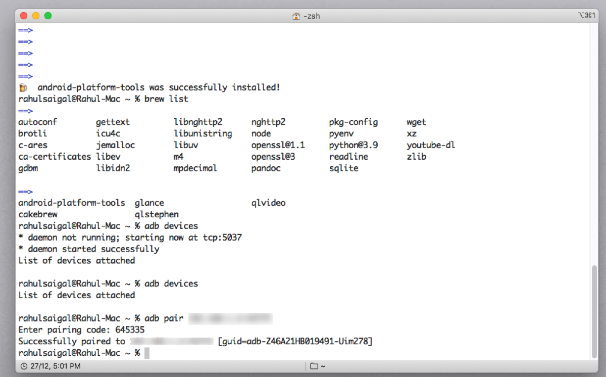Click the 'libidn2' package name
Screen dimensions: 606x377
point(113,168)
